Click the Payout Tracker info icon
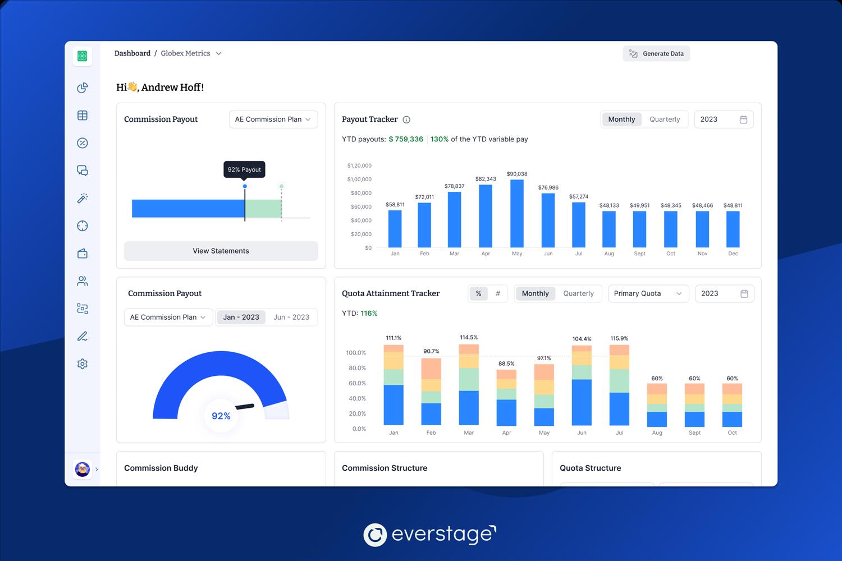 [x=406, y=119]
